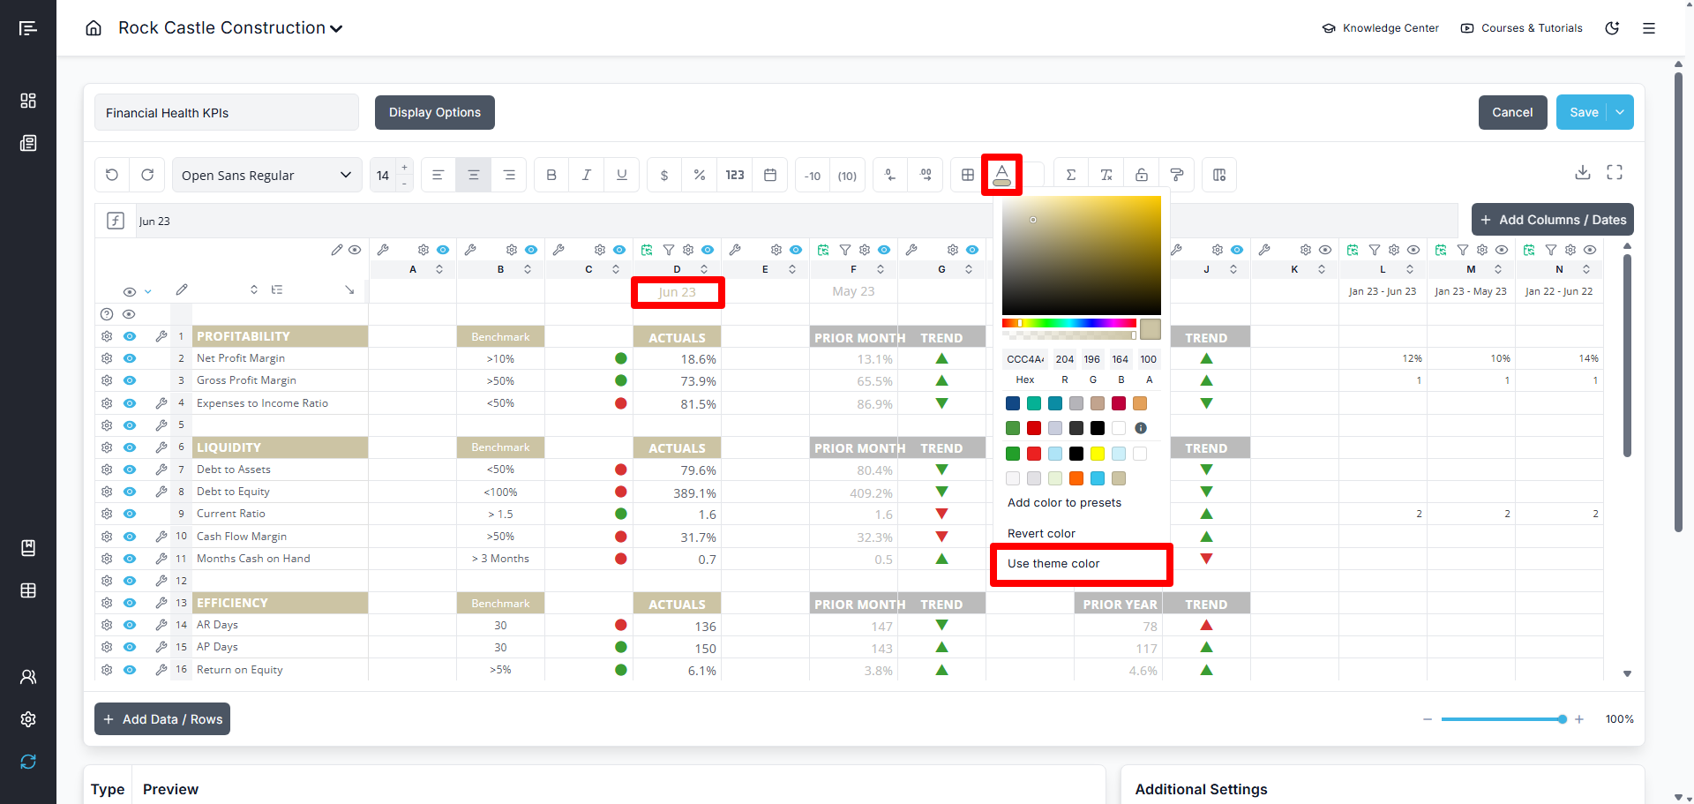The image size is (1694, 804).
Task: Toggle visibility of AR Days row
Action: (130, 625)
